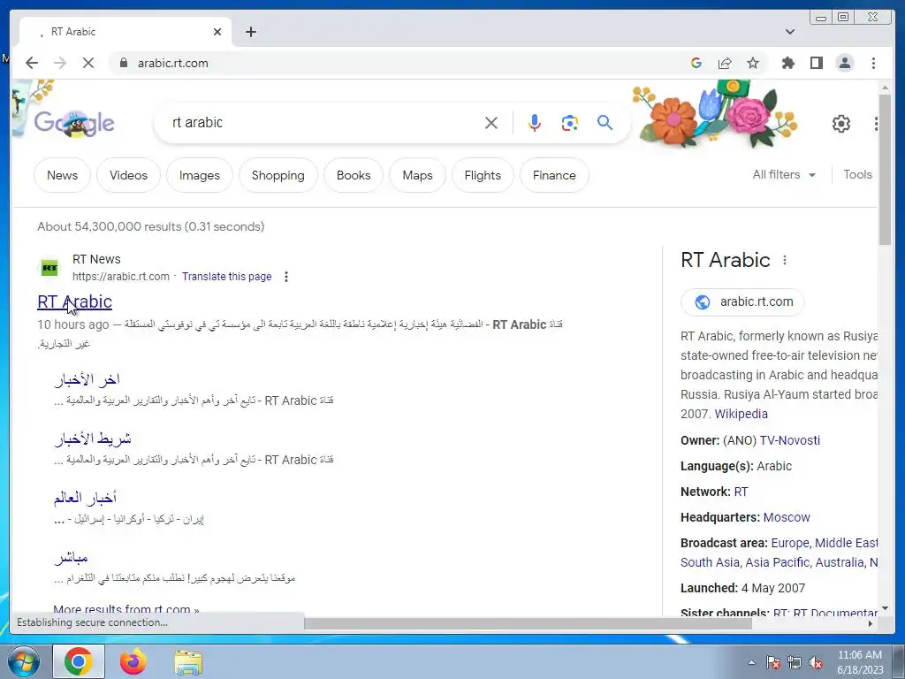
Task: Switch to Flights results
Action: pyautogui.click(x=483, y=175)
